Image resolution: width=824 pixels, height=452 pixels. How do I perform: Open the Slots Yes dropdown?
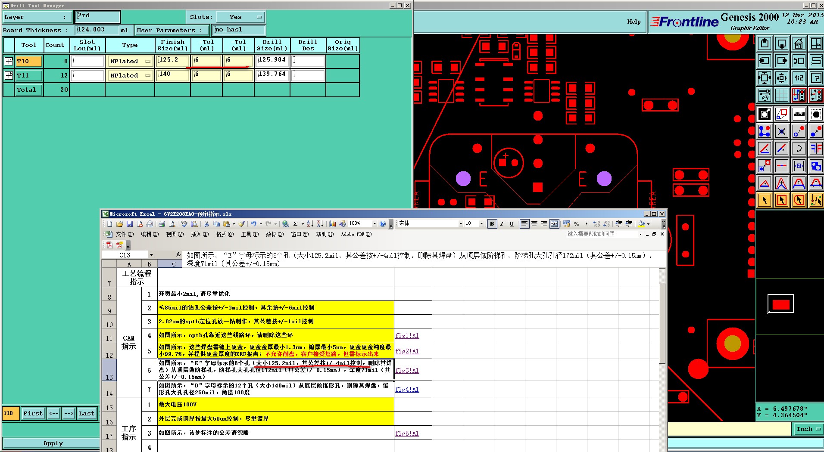[x=240, y=17]
